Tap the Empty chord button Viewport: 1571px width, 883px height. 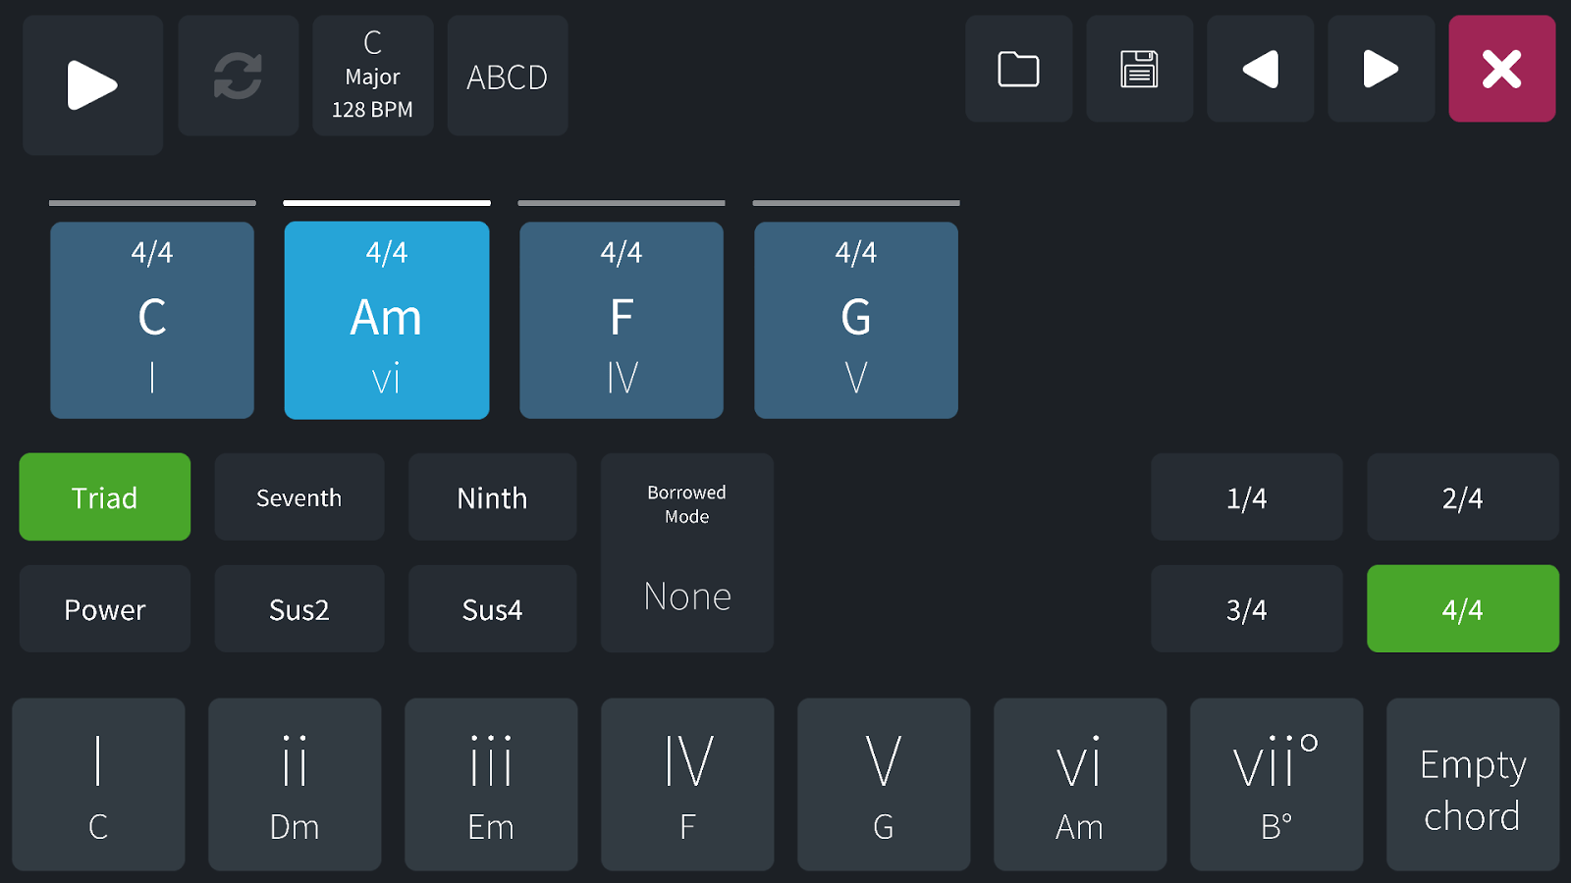pyautogui.click(x=1472, y=784)
